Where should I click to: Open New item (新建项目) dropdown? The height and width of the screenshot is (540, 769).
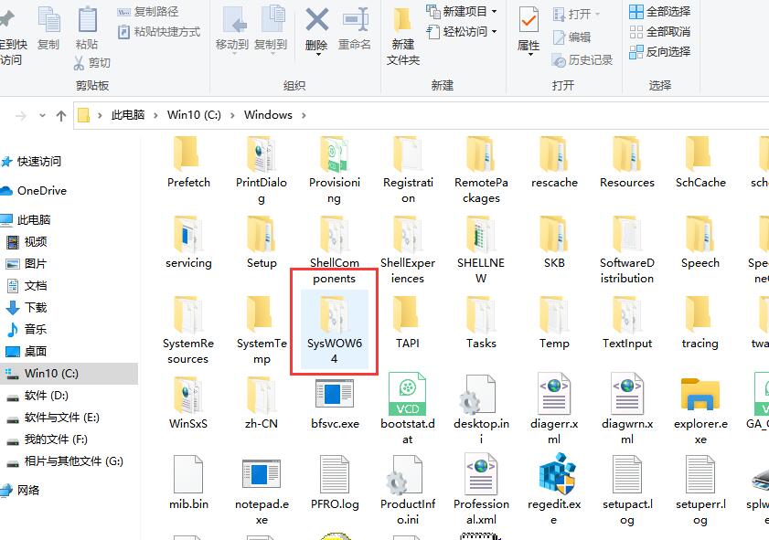(462, 11)
